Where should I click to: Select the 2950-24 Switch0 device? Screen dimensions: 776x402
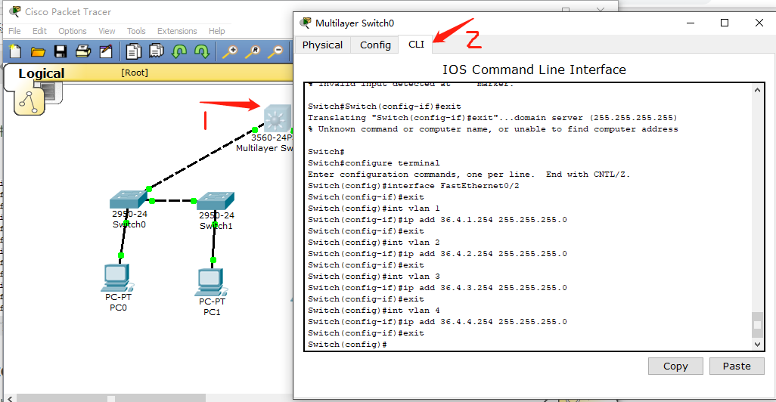tap(128, 199)
